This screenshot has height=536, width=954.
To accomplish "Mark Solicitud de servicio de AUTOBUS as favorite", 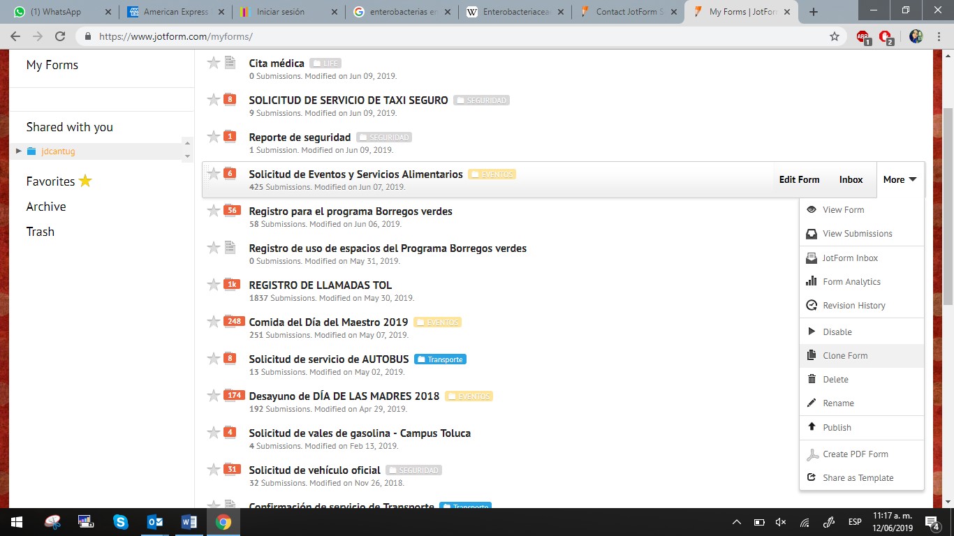I will point(214,359).
